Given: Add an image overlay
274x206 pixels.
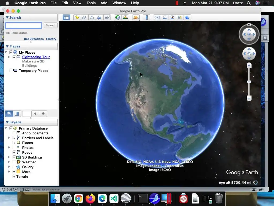Looking at the screenshot, I should tap(100, 17).
